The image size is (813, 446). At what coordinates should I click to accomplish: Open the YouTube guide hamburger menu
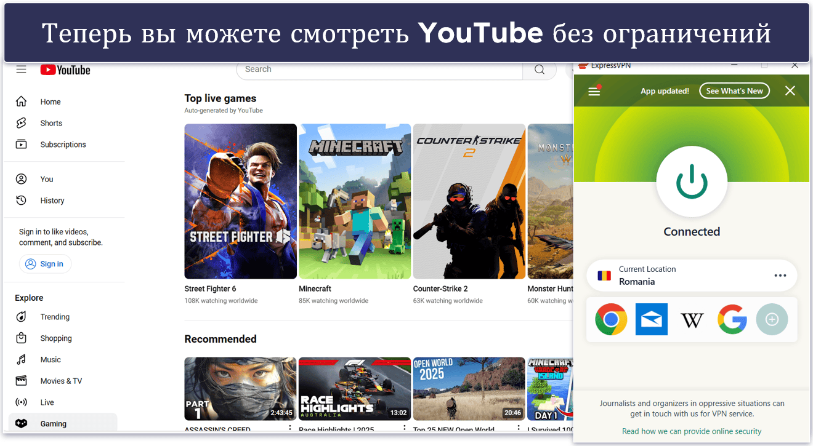22,70
